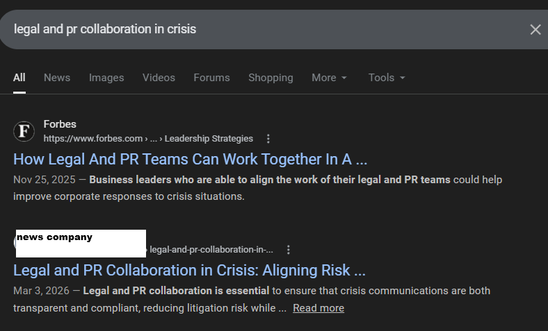Open three-dot options for the Forbes result

coord(268,139)
